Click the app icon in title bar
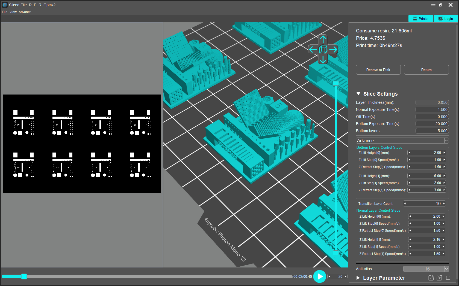 5,5
